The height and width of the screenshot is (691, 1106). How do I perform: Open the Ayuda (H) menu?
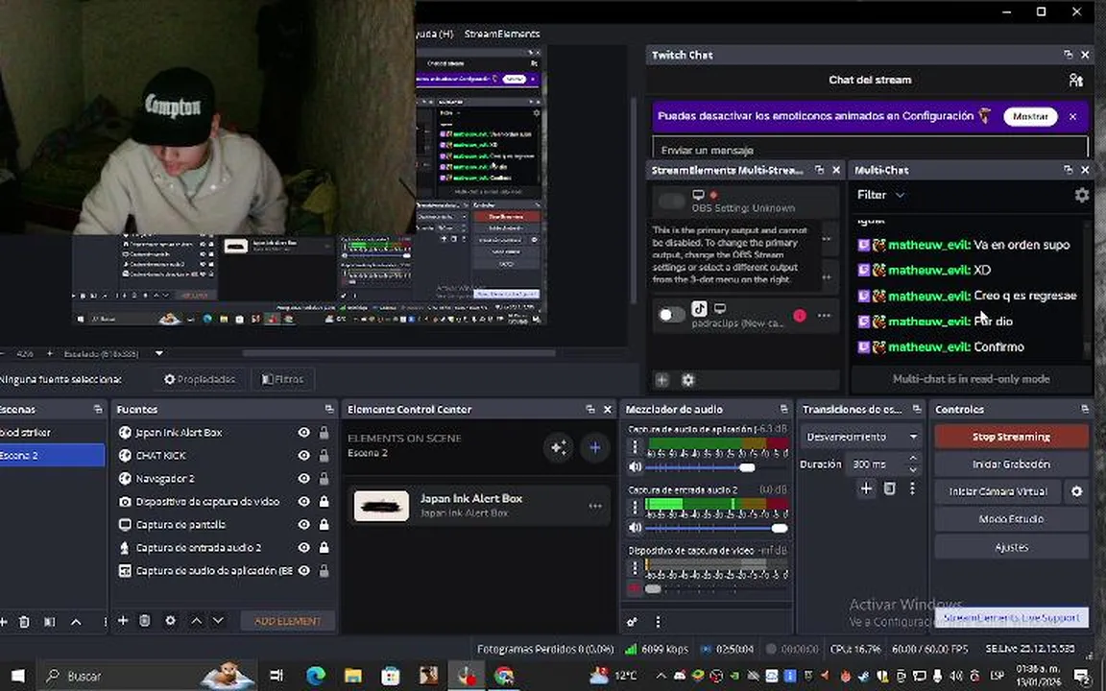pyautogui.click(x=435, y=34)
